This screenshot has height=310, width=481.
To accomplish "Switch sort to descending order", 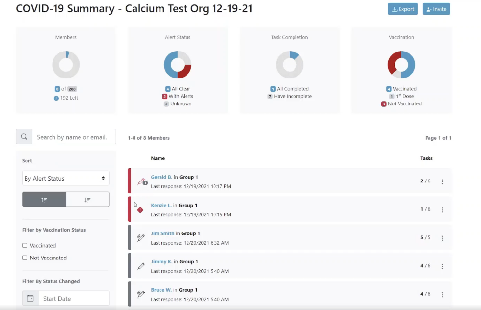I will point(87,199).
